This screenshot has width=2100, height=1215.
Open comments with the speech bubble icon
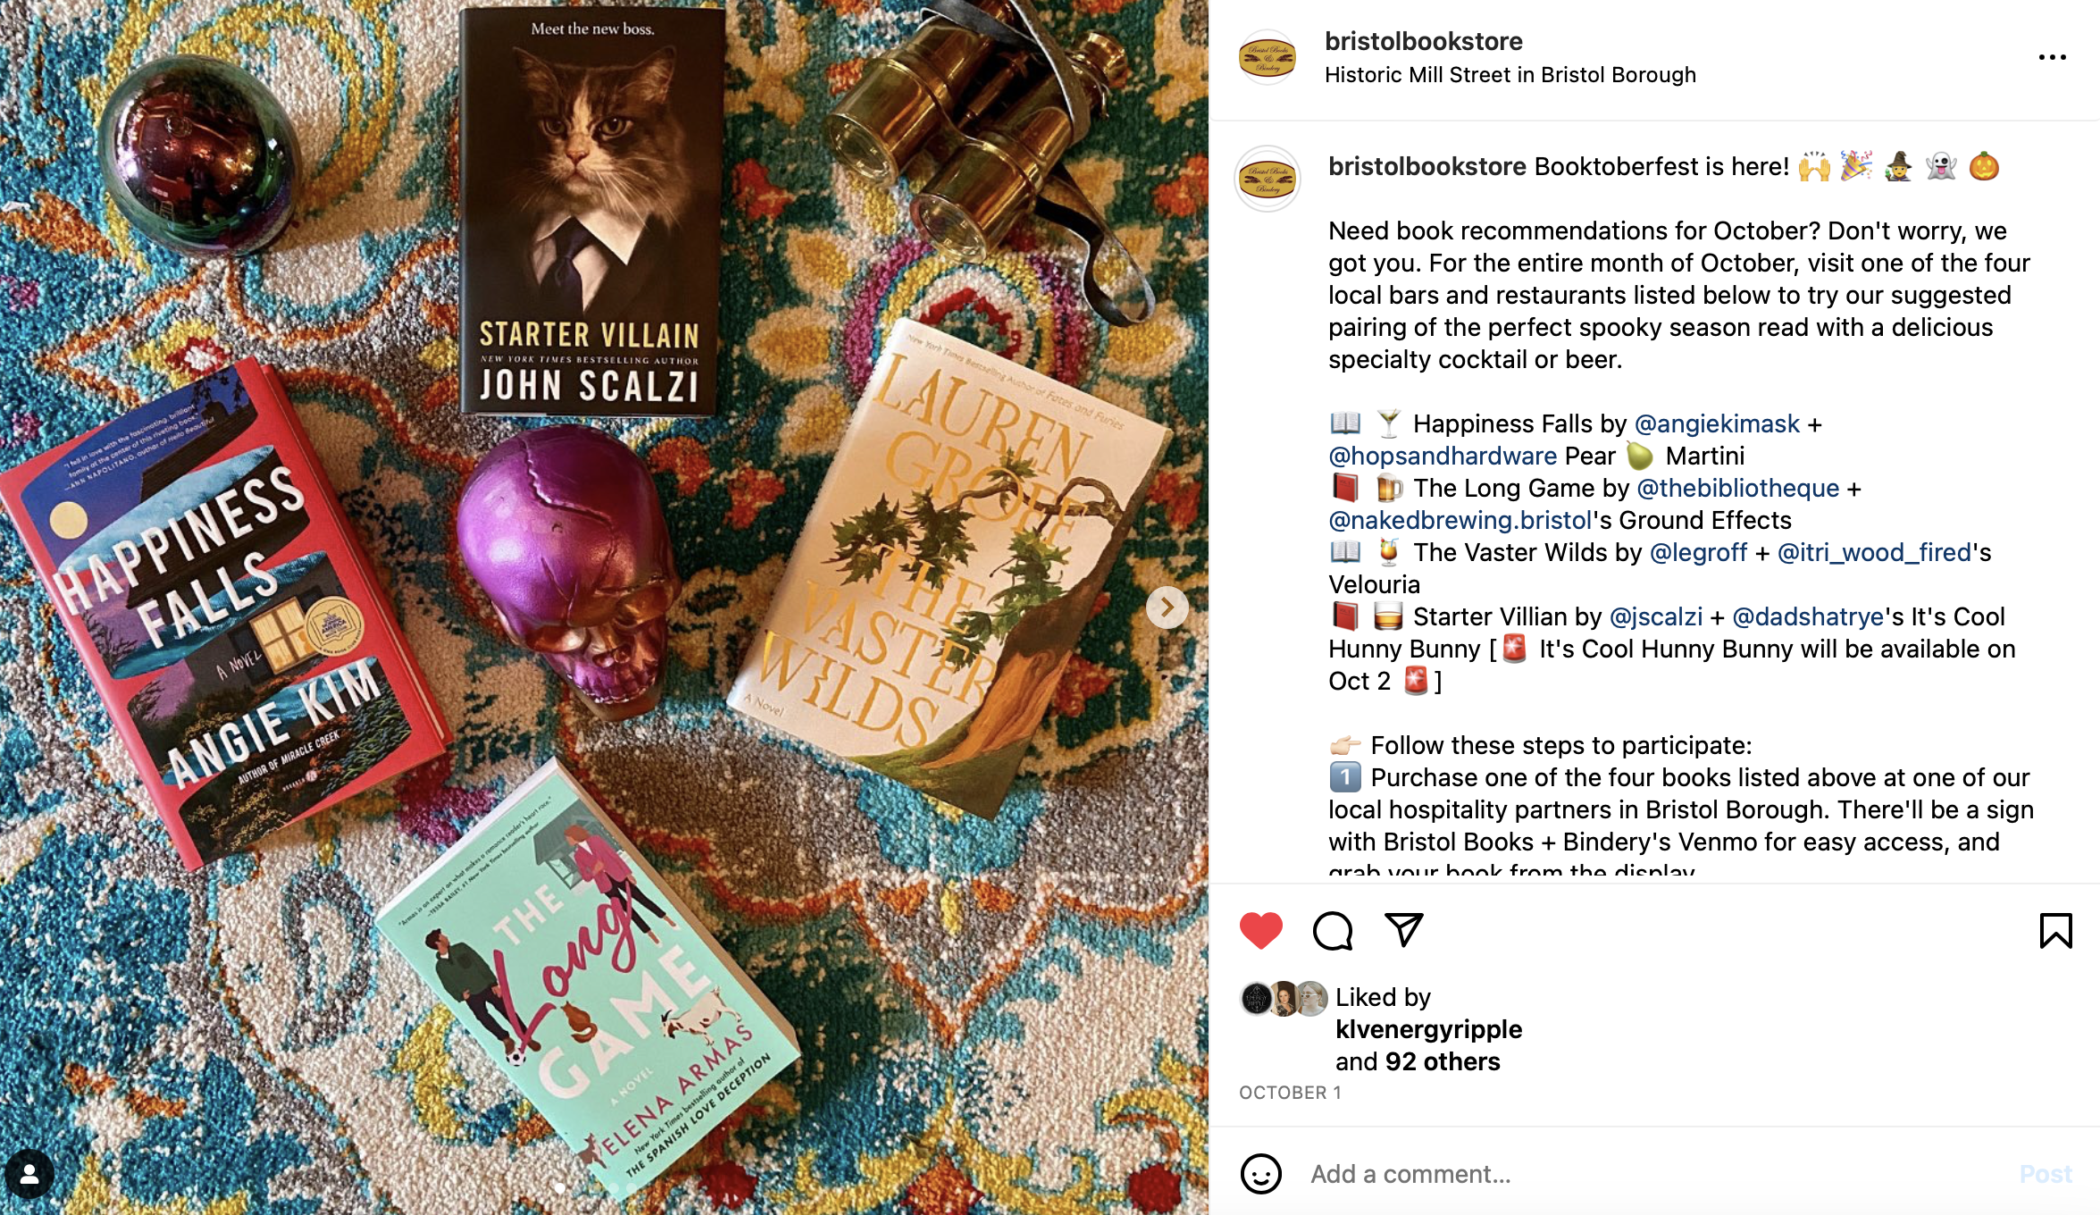(1332, 931)
